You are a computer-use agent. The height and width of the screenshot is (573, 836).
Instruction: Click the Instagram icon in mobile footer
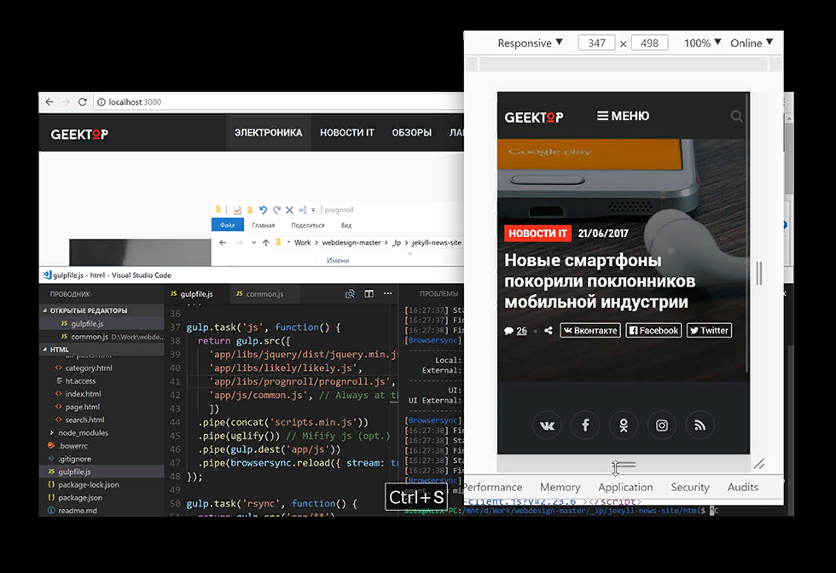(x=661, y=425)
